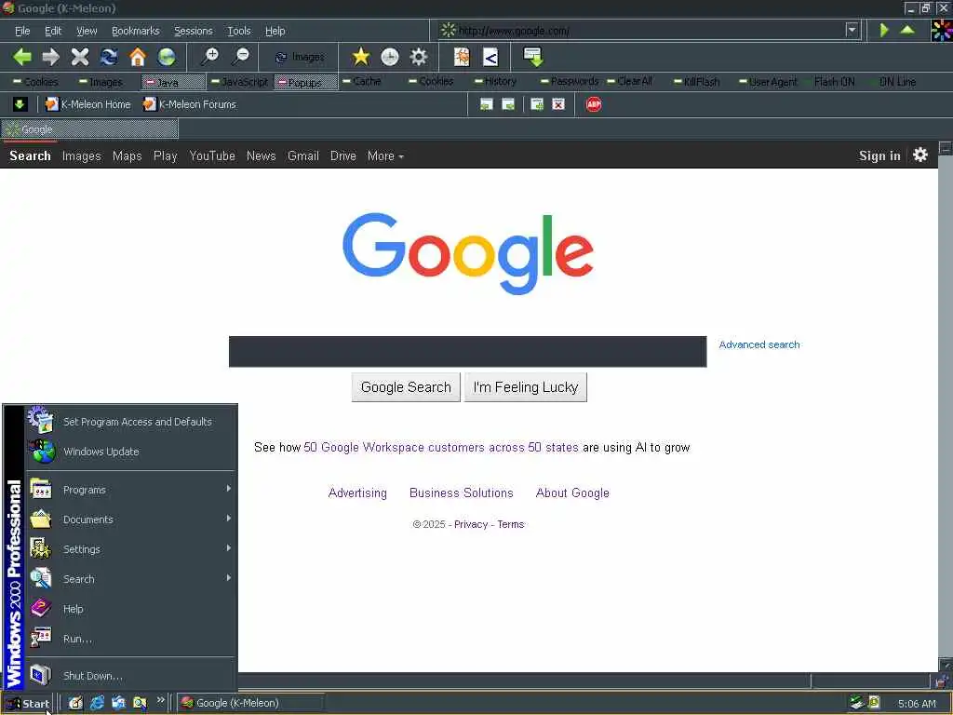
Task: Click the green download arrow toolbar icon
Action: [533, 57]
